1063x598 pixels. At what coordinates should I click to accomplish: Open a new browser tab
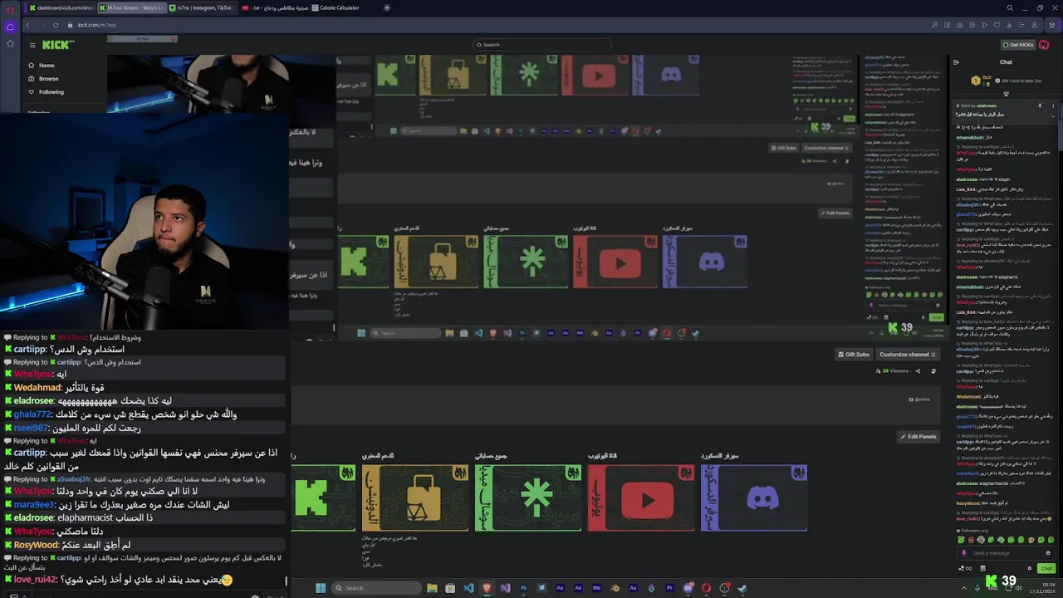click(387, 7)
